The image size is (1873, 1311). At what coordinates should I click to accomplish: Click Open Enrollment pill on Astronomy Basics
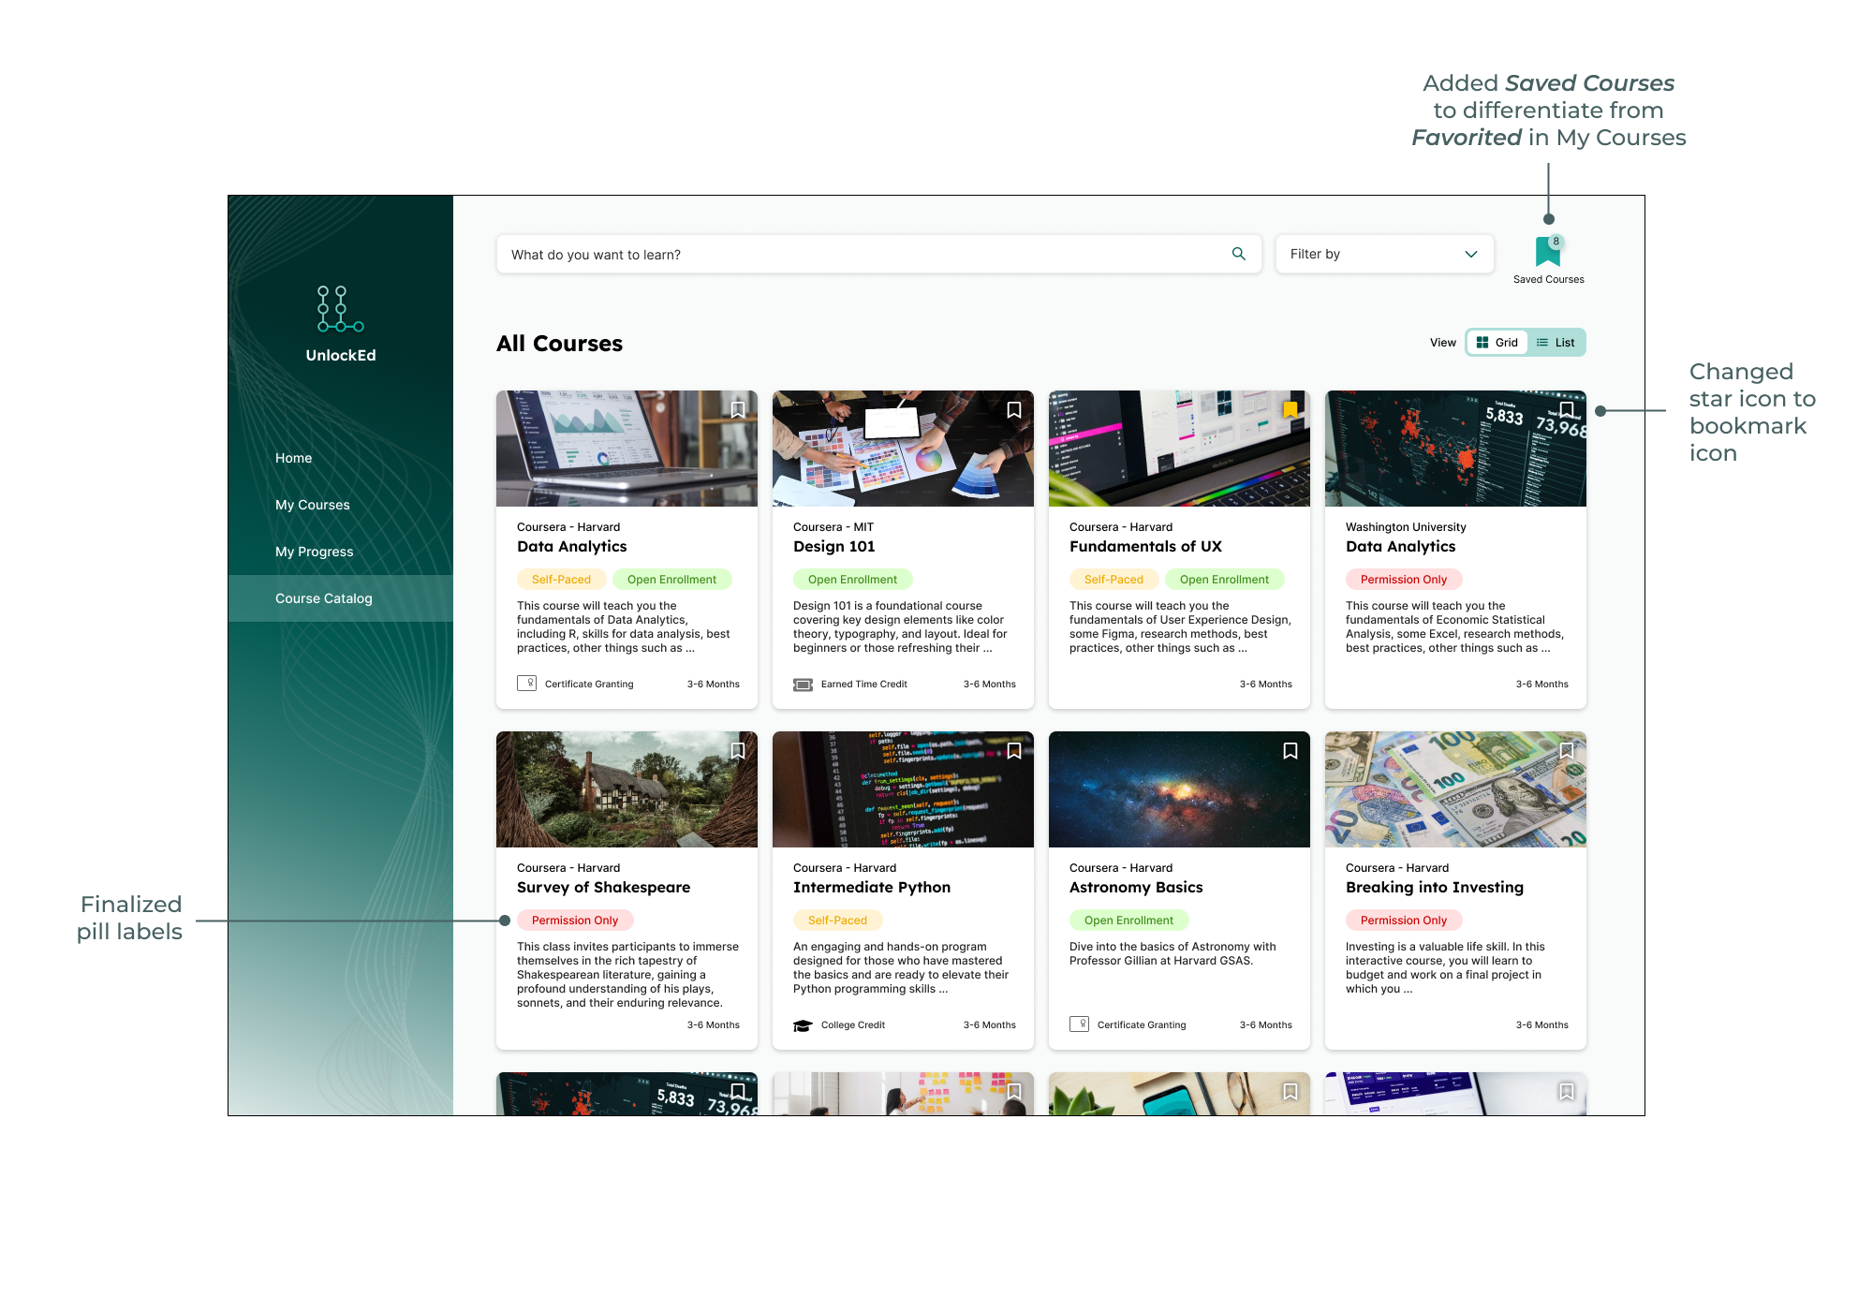point(1128,921)
